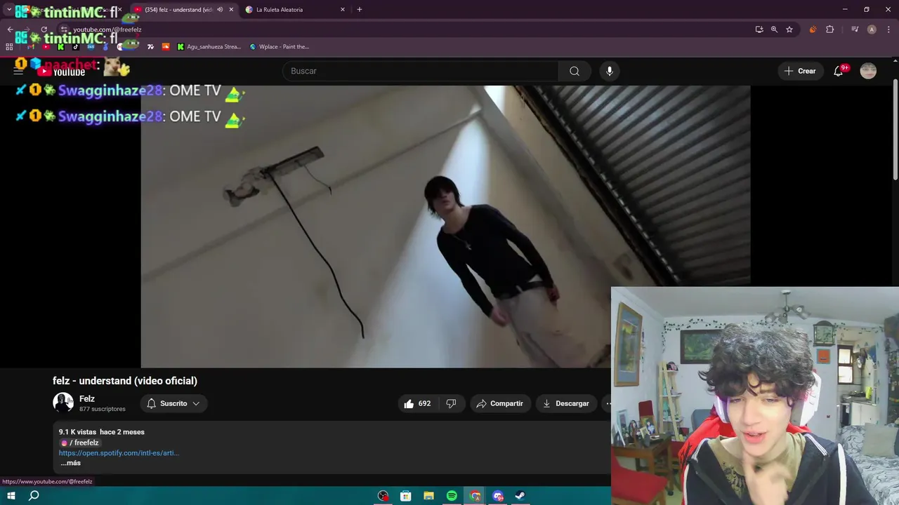Viewport: 899px width, 505px height.
Task: Click '9.1 K vistas hace 2 meses' text
Action: pos(102,432)
